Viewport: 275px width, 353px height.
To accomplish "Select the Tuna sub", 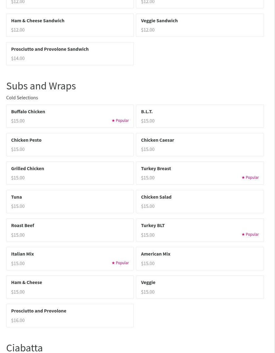I will point(70,201).
